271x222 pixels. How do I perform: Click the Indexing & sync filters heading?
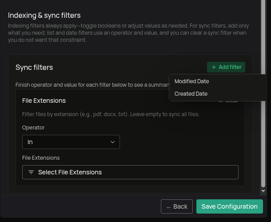coord(44,15)
